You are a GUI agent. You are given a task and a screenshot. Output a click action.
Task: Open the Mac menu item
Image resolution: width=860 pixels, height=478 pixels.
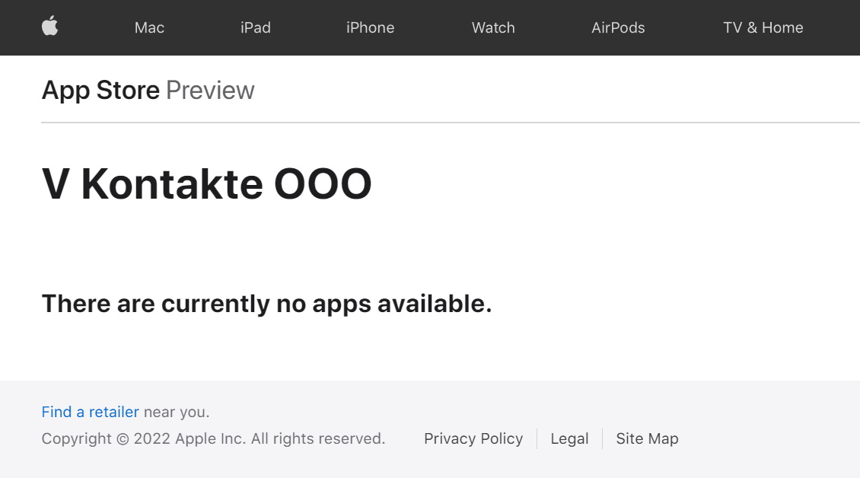[x=149, y=27]
